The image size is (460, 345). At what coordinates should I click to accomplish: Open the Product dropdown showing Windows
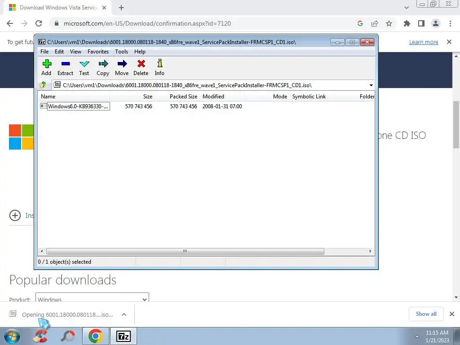92,297
